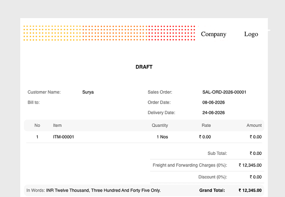The width and height of the screenshot is (285, 197).
Task: Click the Quantity column header
Action: [x=160, y=126]
